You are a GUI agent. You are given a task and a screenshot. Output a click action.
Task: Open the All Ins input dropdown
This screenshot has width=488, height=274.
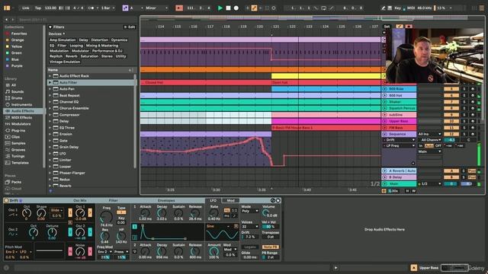click(429, 134)
